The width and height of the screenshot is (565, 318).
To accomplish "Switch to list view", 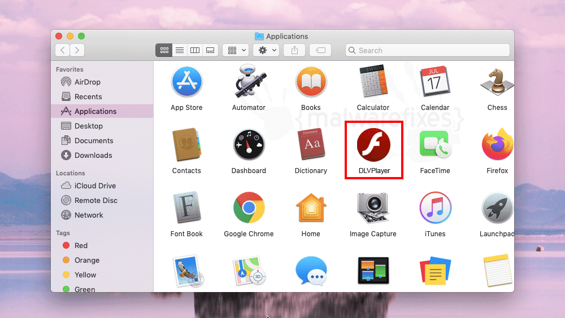I will click(x=180, y=50).
